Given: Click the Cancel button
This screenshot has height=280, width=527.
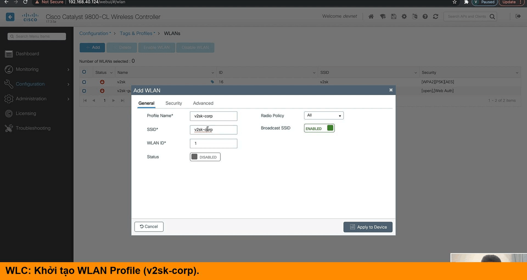Looking at the screenshot, I should (x=149, y=227).
